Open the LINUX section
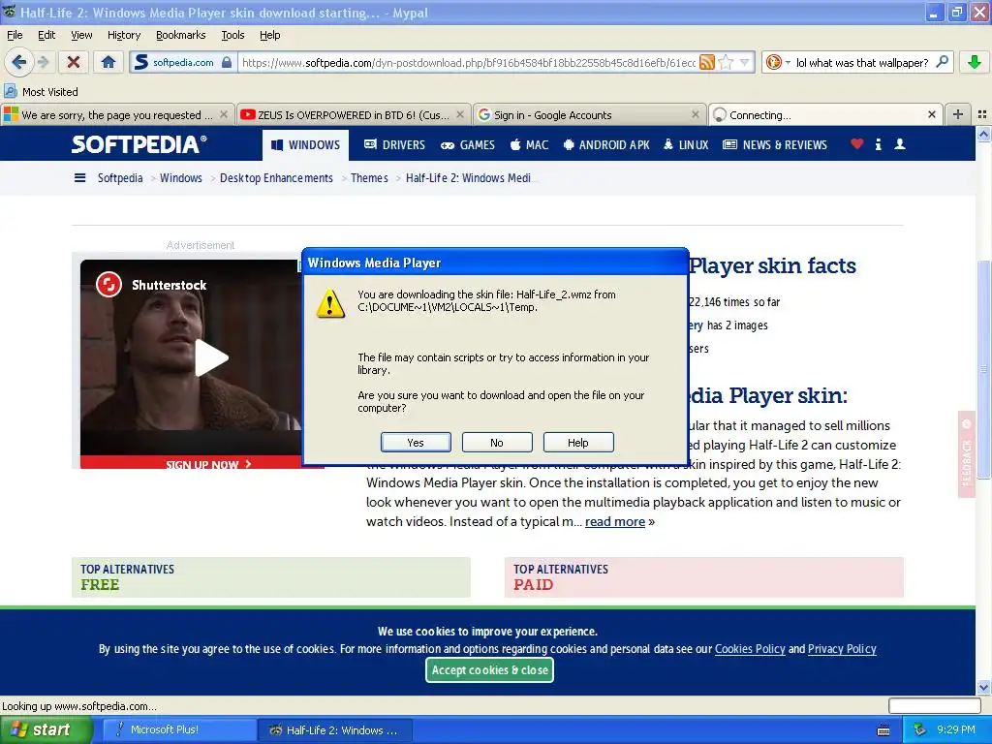Screen dimensions: 992x744 [685, 145]
